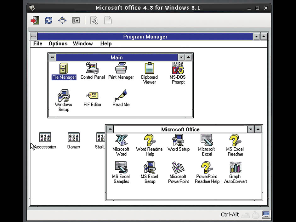Screen dimensions: 296x222
Task: Maximize the Main group window
Action: click(188, 57)
